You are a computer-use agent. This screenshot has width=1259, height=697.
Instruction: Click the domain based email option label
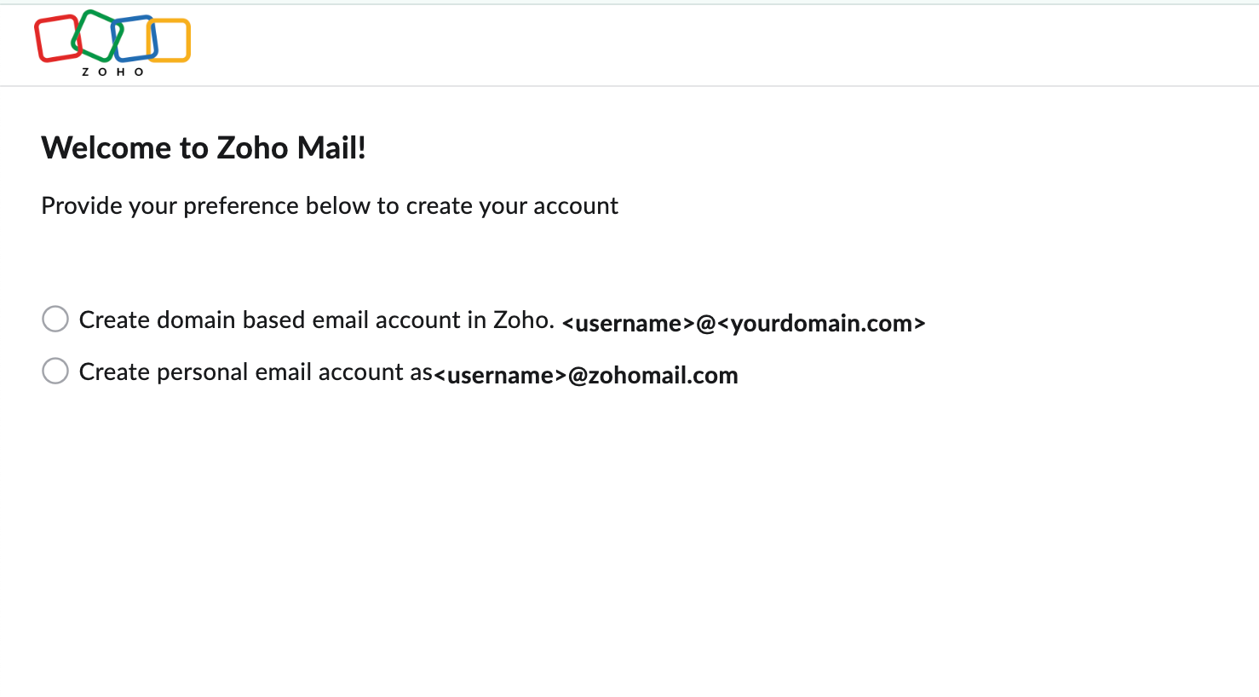(316, 320)
